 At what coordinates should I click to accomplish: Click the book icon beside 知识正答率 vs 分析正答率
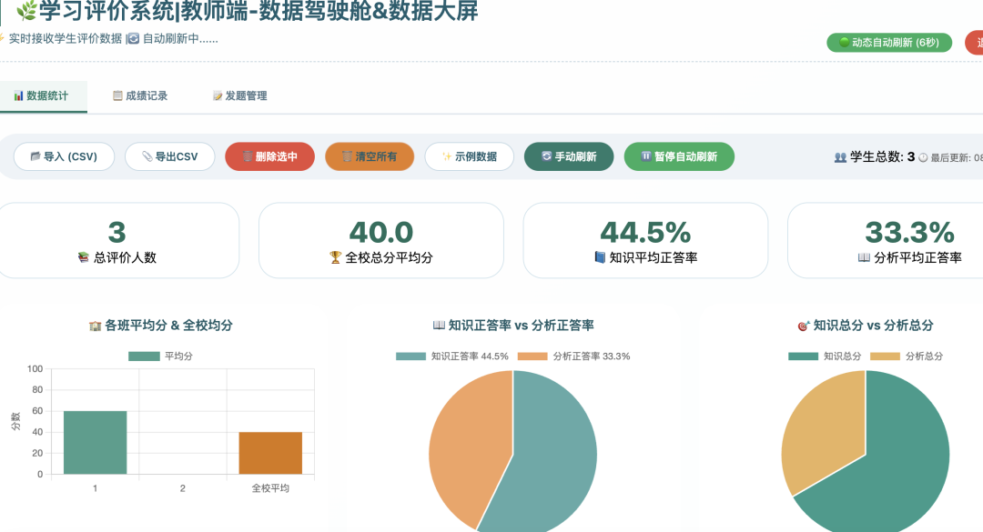point(439,326)
